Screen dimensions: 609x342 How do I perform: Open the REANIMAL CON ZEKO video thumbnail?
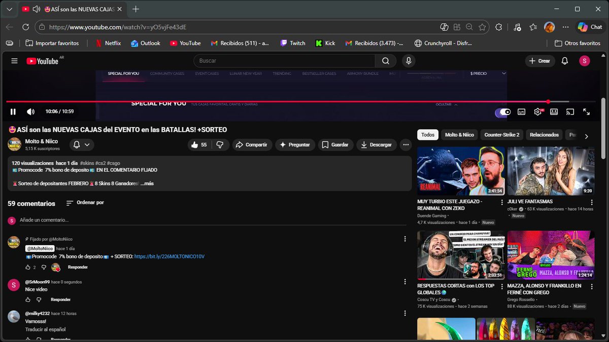(x=461, y=171)
